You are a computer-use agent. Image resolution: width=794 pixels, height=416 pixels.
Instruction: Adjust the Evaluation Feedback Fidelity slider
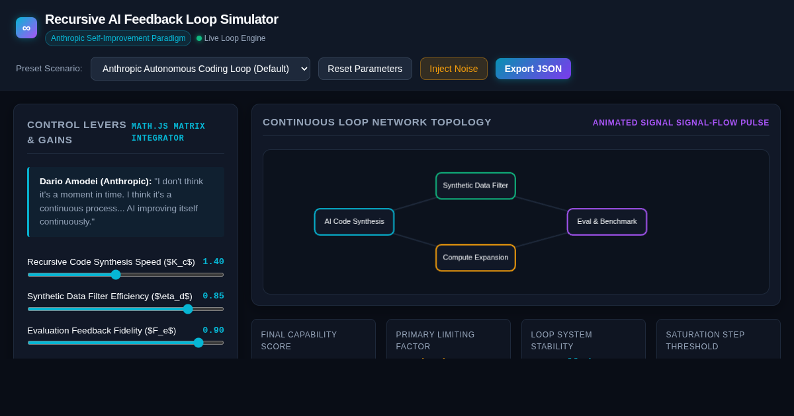126,343
